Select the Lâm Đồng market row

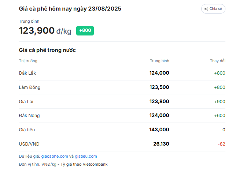[x=122, y=87]
